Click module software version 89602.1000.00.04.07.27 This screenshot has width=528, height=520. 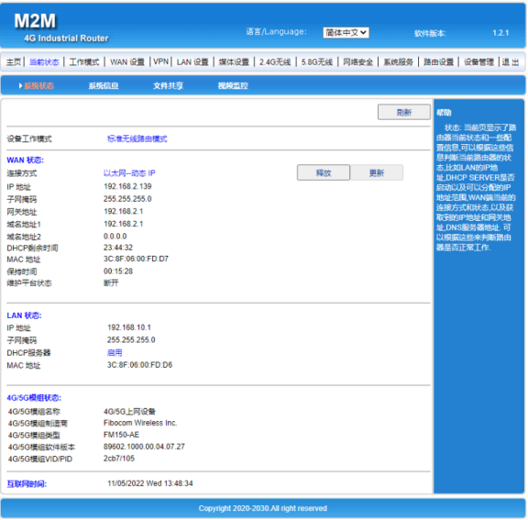coord(144,447)
